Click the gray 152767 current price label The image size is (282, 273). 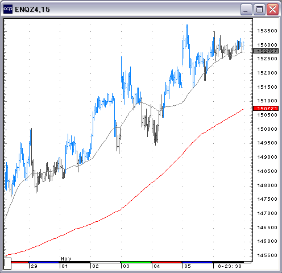click(266, 51)
